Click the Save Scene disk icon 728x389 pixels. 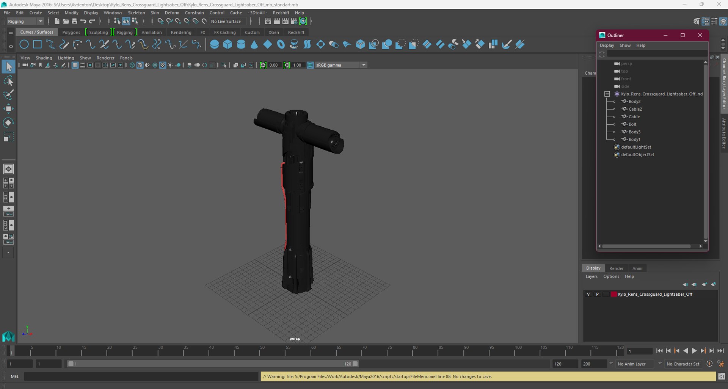click(x=74, y=21)
